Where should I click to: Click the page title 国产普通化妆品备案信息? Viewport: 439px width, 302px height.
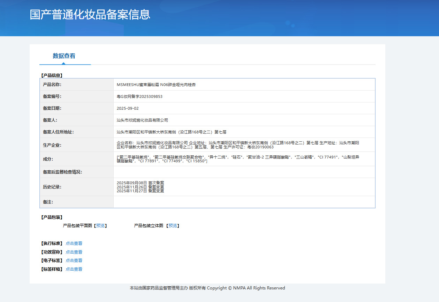click(90, 15)
